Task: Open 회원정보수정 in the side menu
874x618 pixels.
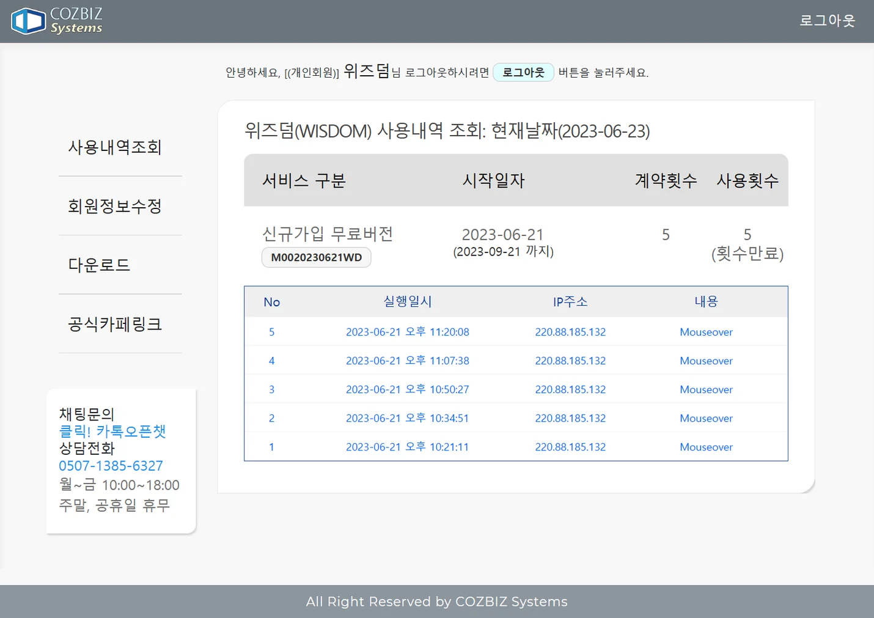Action: (115, 206)
